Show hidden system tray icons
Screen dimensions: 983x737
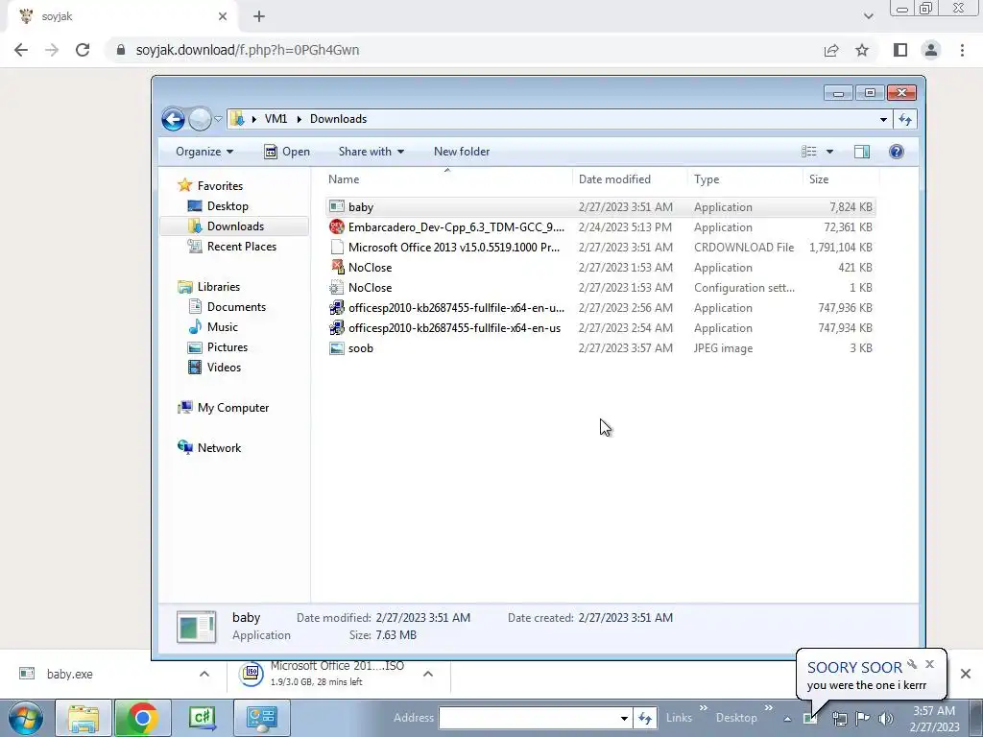tap(787, 719)
